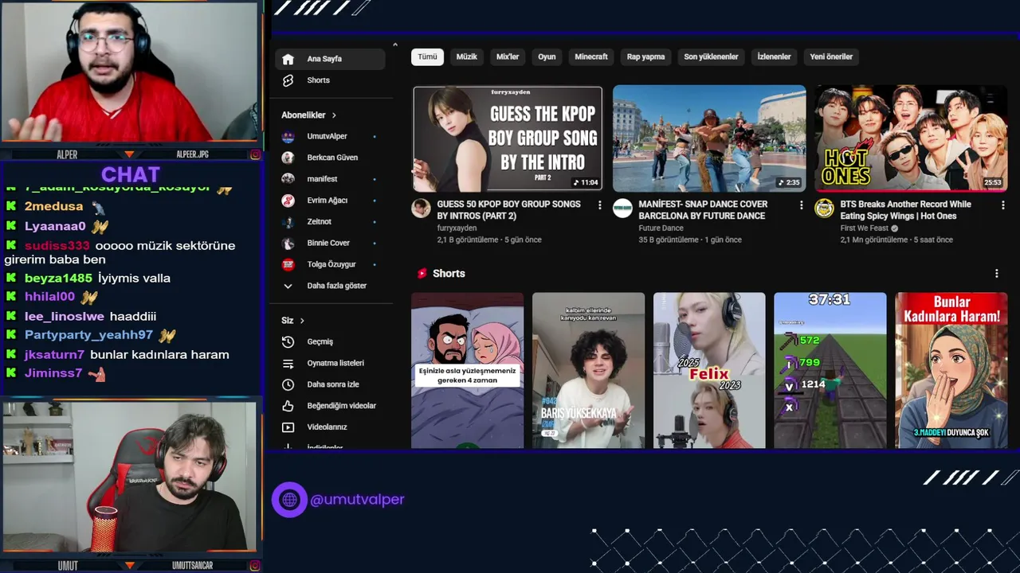Select the Mix'ler filter chip
1020x573 pixels.
pyautogui.click(x=508, y=57)
